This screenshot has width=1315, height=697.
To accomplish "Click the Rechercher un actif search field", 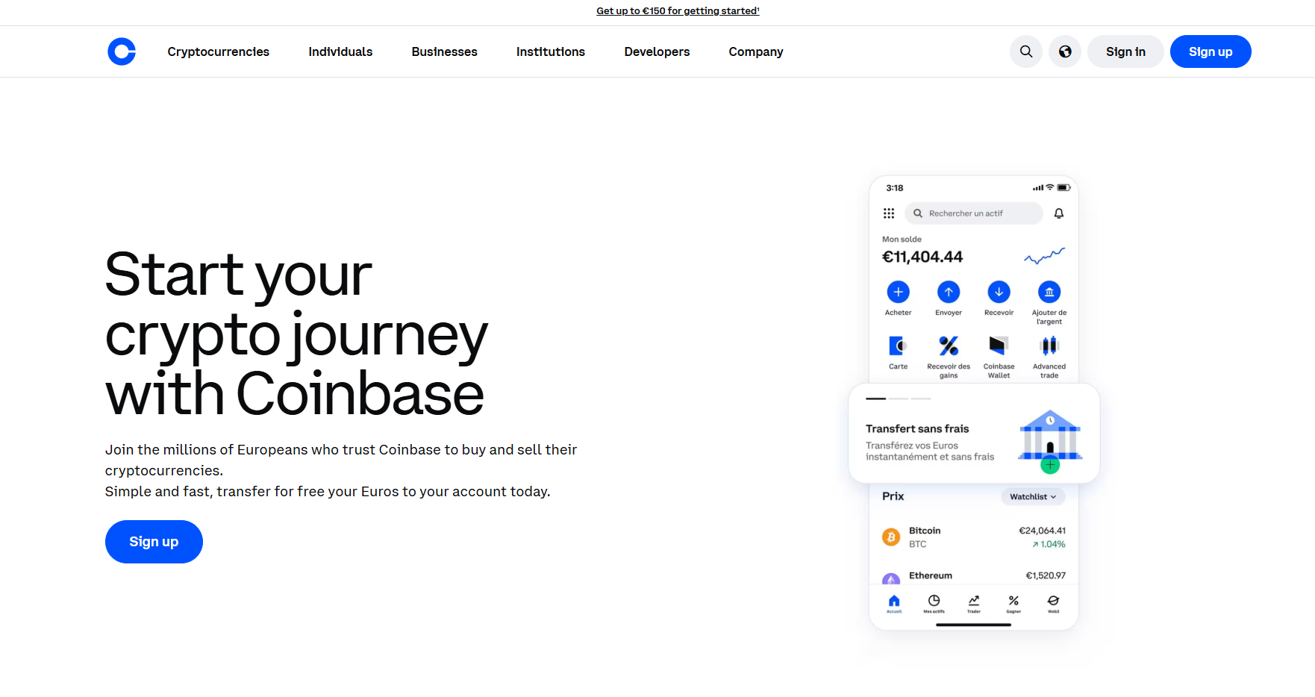I will point(974,213).
